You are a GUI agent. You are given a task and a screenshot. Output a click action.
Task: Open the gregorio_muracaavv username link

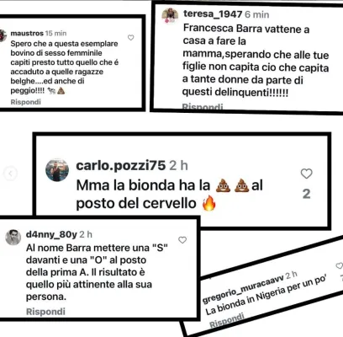coord(243,290)
